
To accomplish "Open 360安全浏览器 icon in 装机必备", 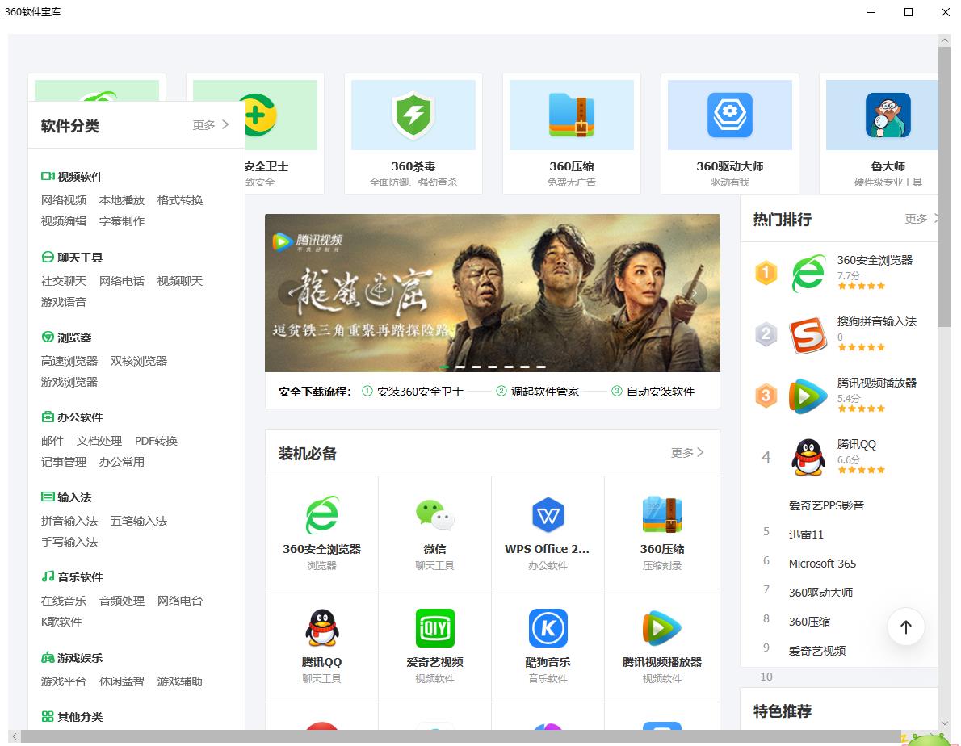I will (x=321, y=515).
